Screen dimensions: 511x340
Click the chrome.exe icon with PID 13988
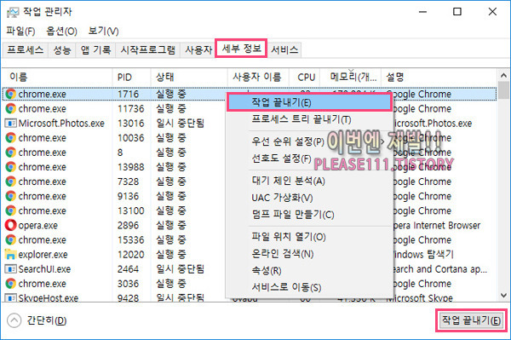point(10,167)
